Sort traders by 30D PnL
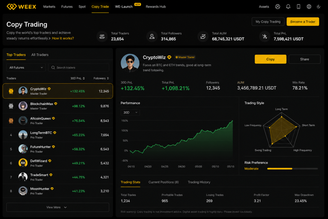Image resolution: width=328 pixels, height=219 pixels. (x=78, y=78)
